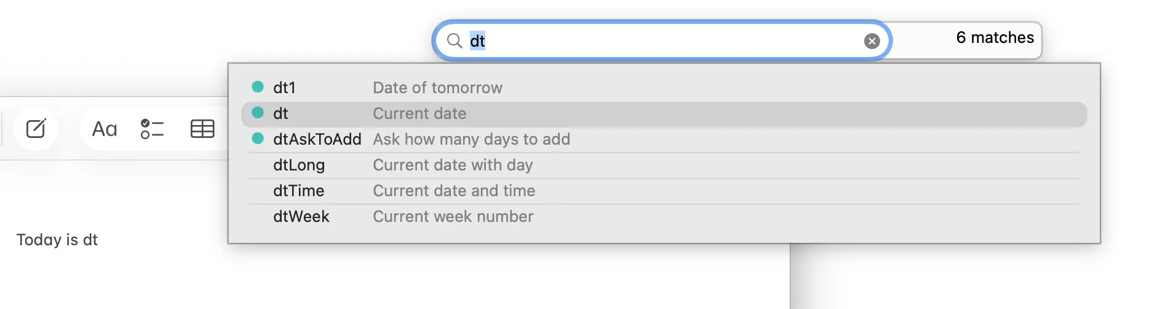Click the new note compose icon
Image resolution: width=1160 pixels, height=309 pixels.
pyautogui.click(x=36, y=129)
